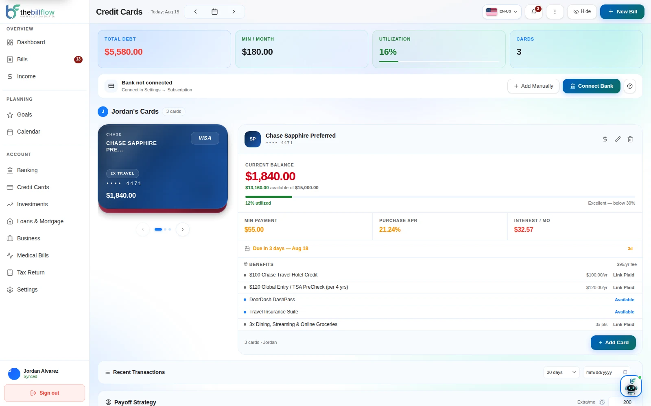Open Loans & Mortgage

click(45, 221)
